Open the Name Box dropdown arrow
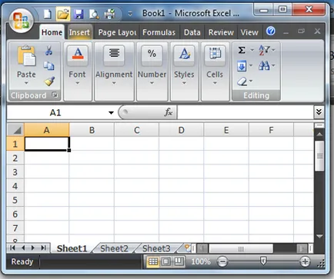Image resolution: width=334 pixels, height=279 pixels. click(111, 112)
